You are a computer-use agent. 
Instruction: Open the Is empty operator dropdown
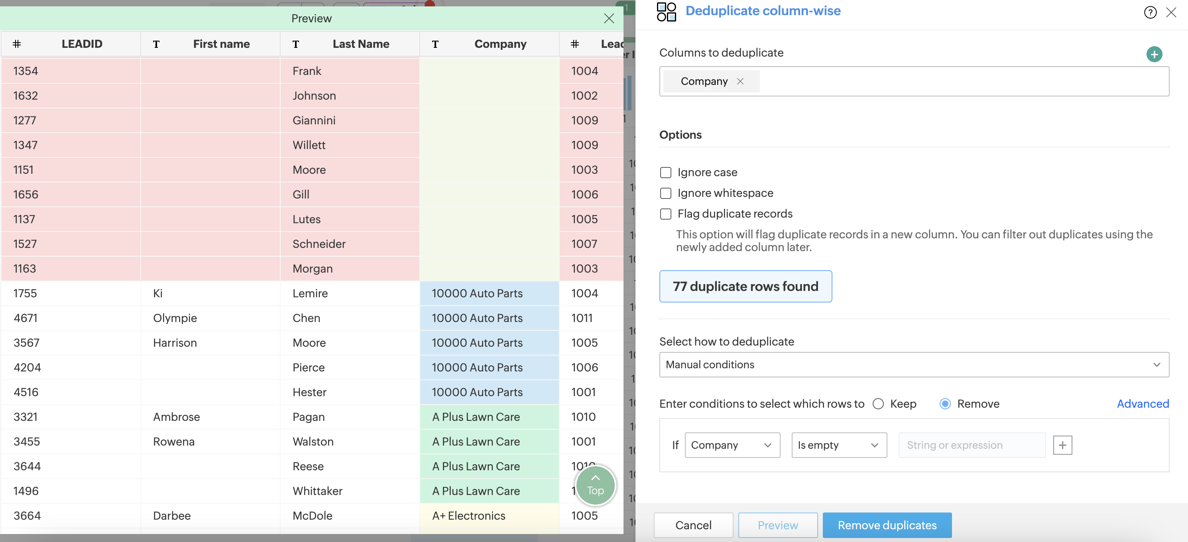pyautogui.click(x=838, y=445)
